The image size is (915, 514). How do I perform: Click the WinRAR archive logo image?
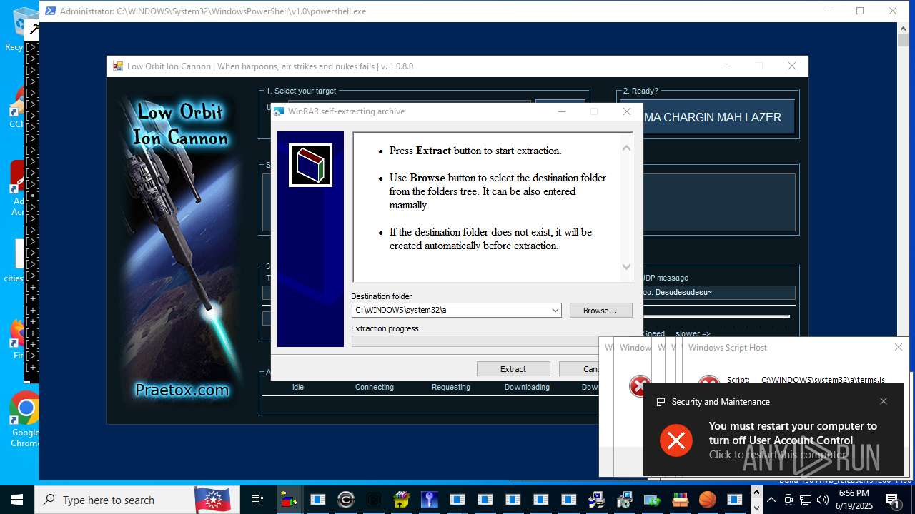tap(310, 165)
